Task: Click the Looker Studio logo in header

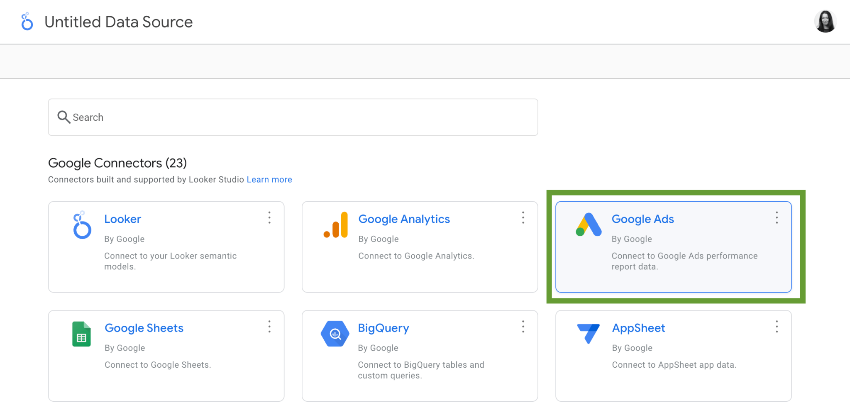Action: [x=27, y=21]
